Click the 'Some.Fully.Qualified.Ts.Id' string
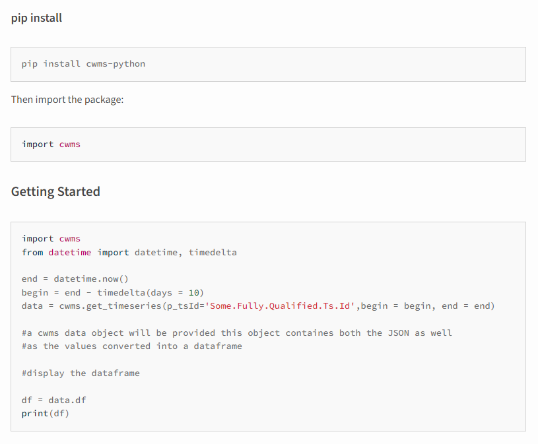 click(x=280, y=306)
